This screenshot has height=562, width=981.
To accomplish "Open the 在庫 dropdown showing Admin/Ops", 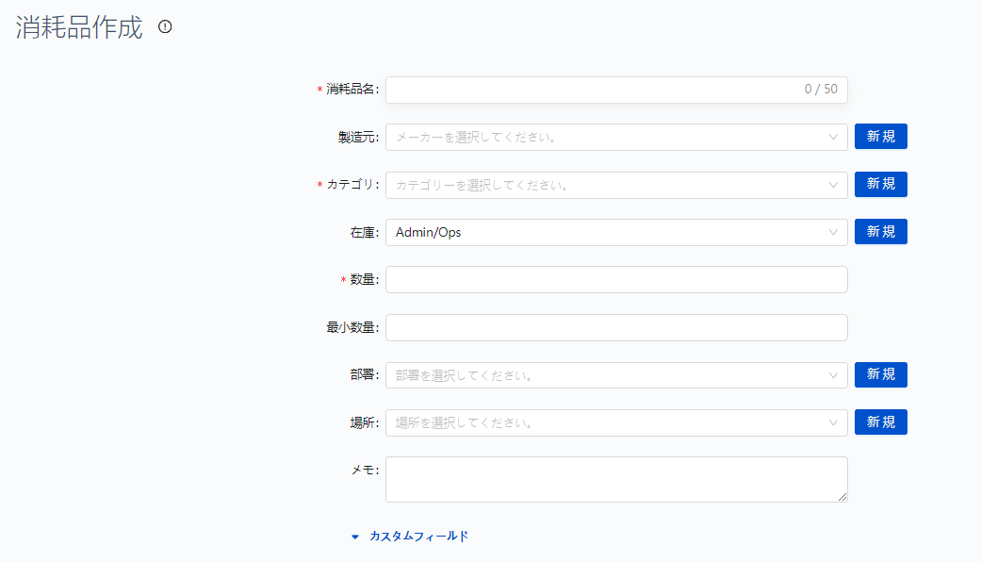I will (613, 231).
